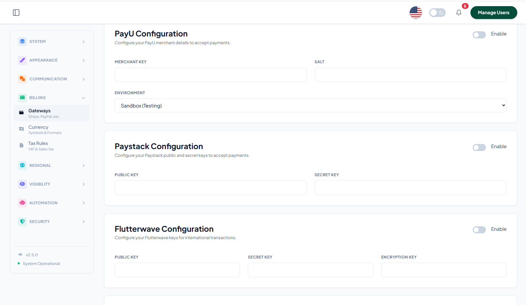The width and height of the screenshot is (526, 305).
Task: Click the APPEARANCE brush icon
Action: (x=22, y=60)
